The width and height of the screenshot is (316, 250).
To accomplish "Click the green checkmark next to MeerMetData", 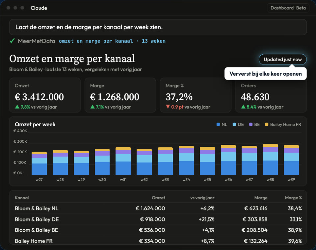I will [x=12, y=41].
